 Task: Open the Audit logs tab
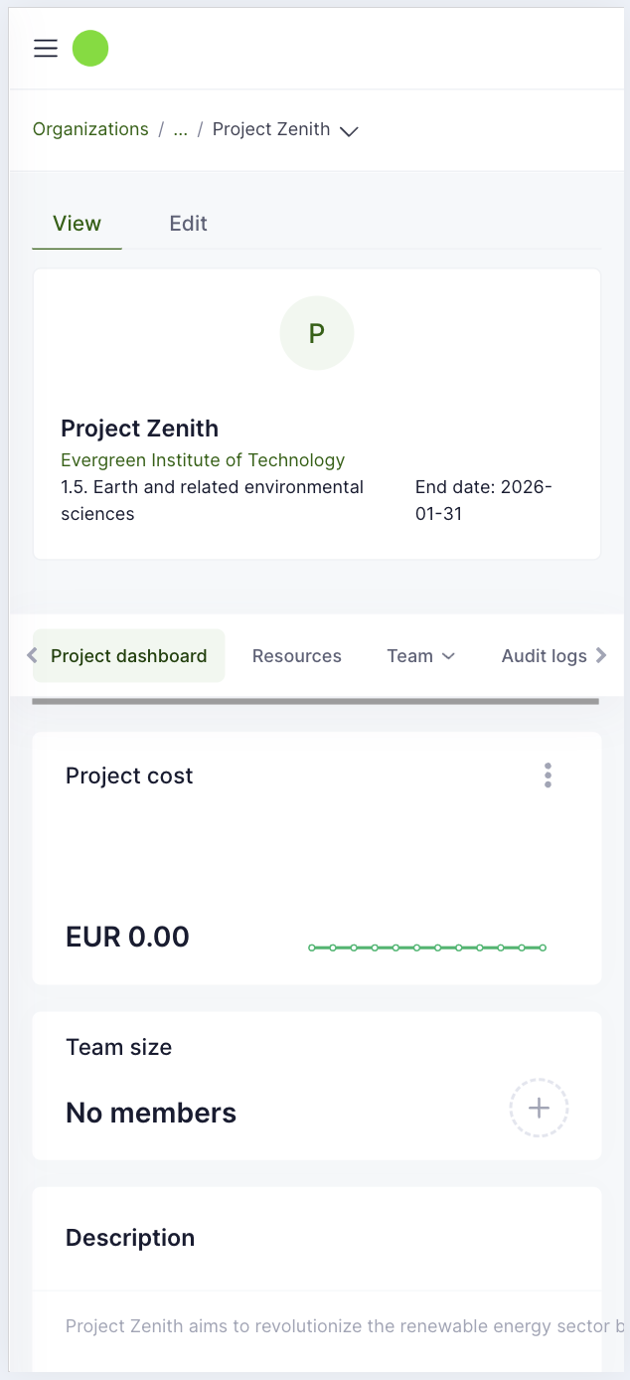pyautogui.click(x=544, y=656)
